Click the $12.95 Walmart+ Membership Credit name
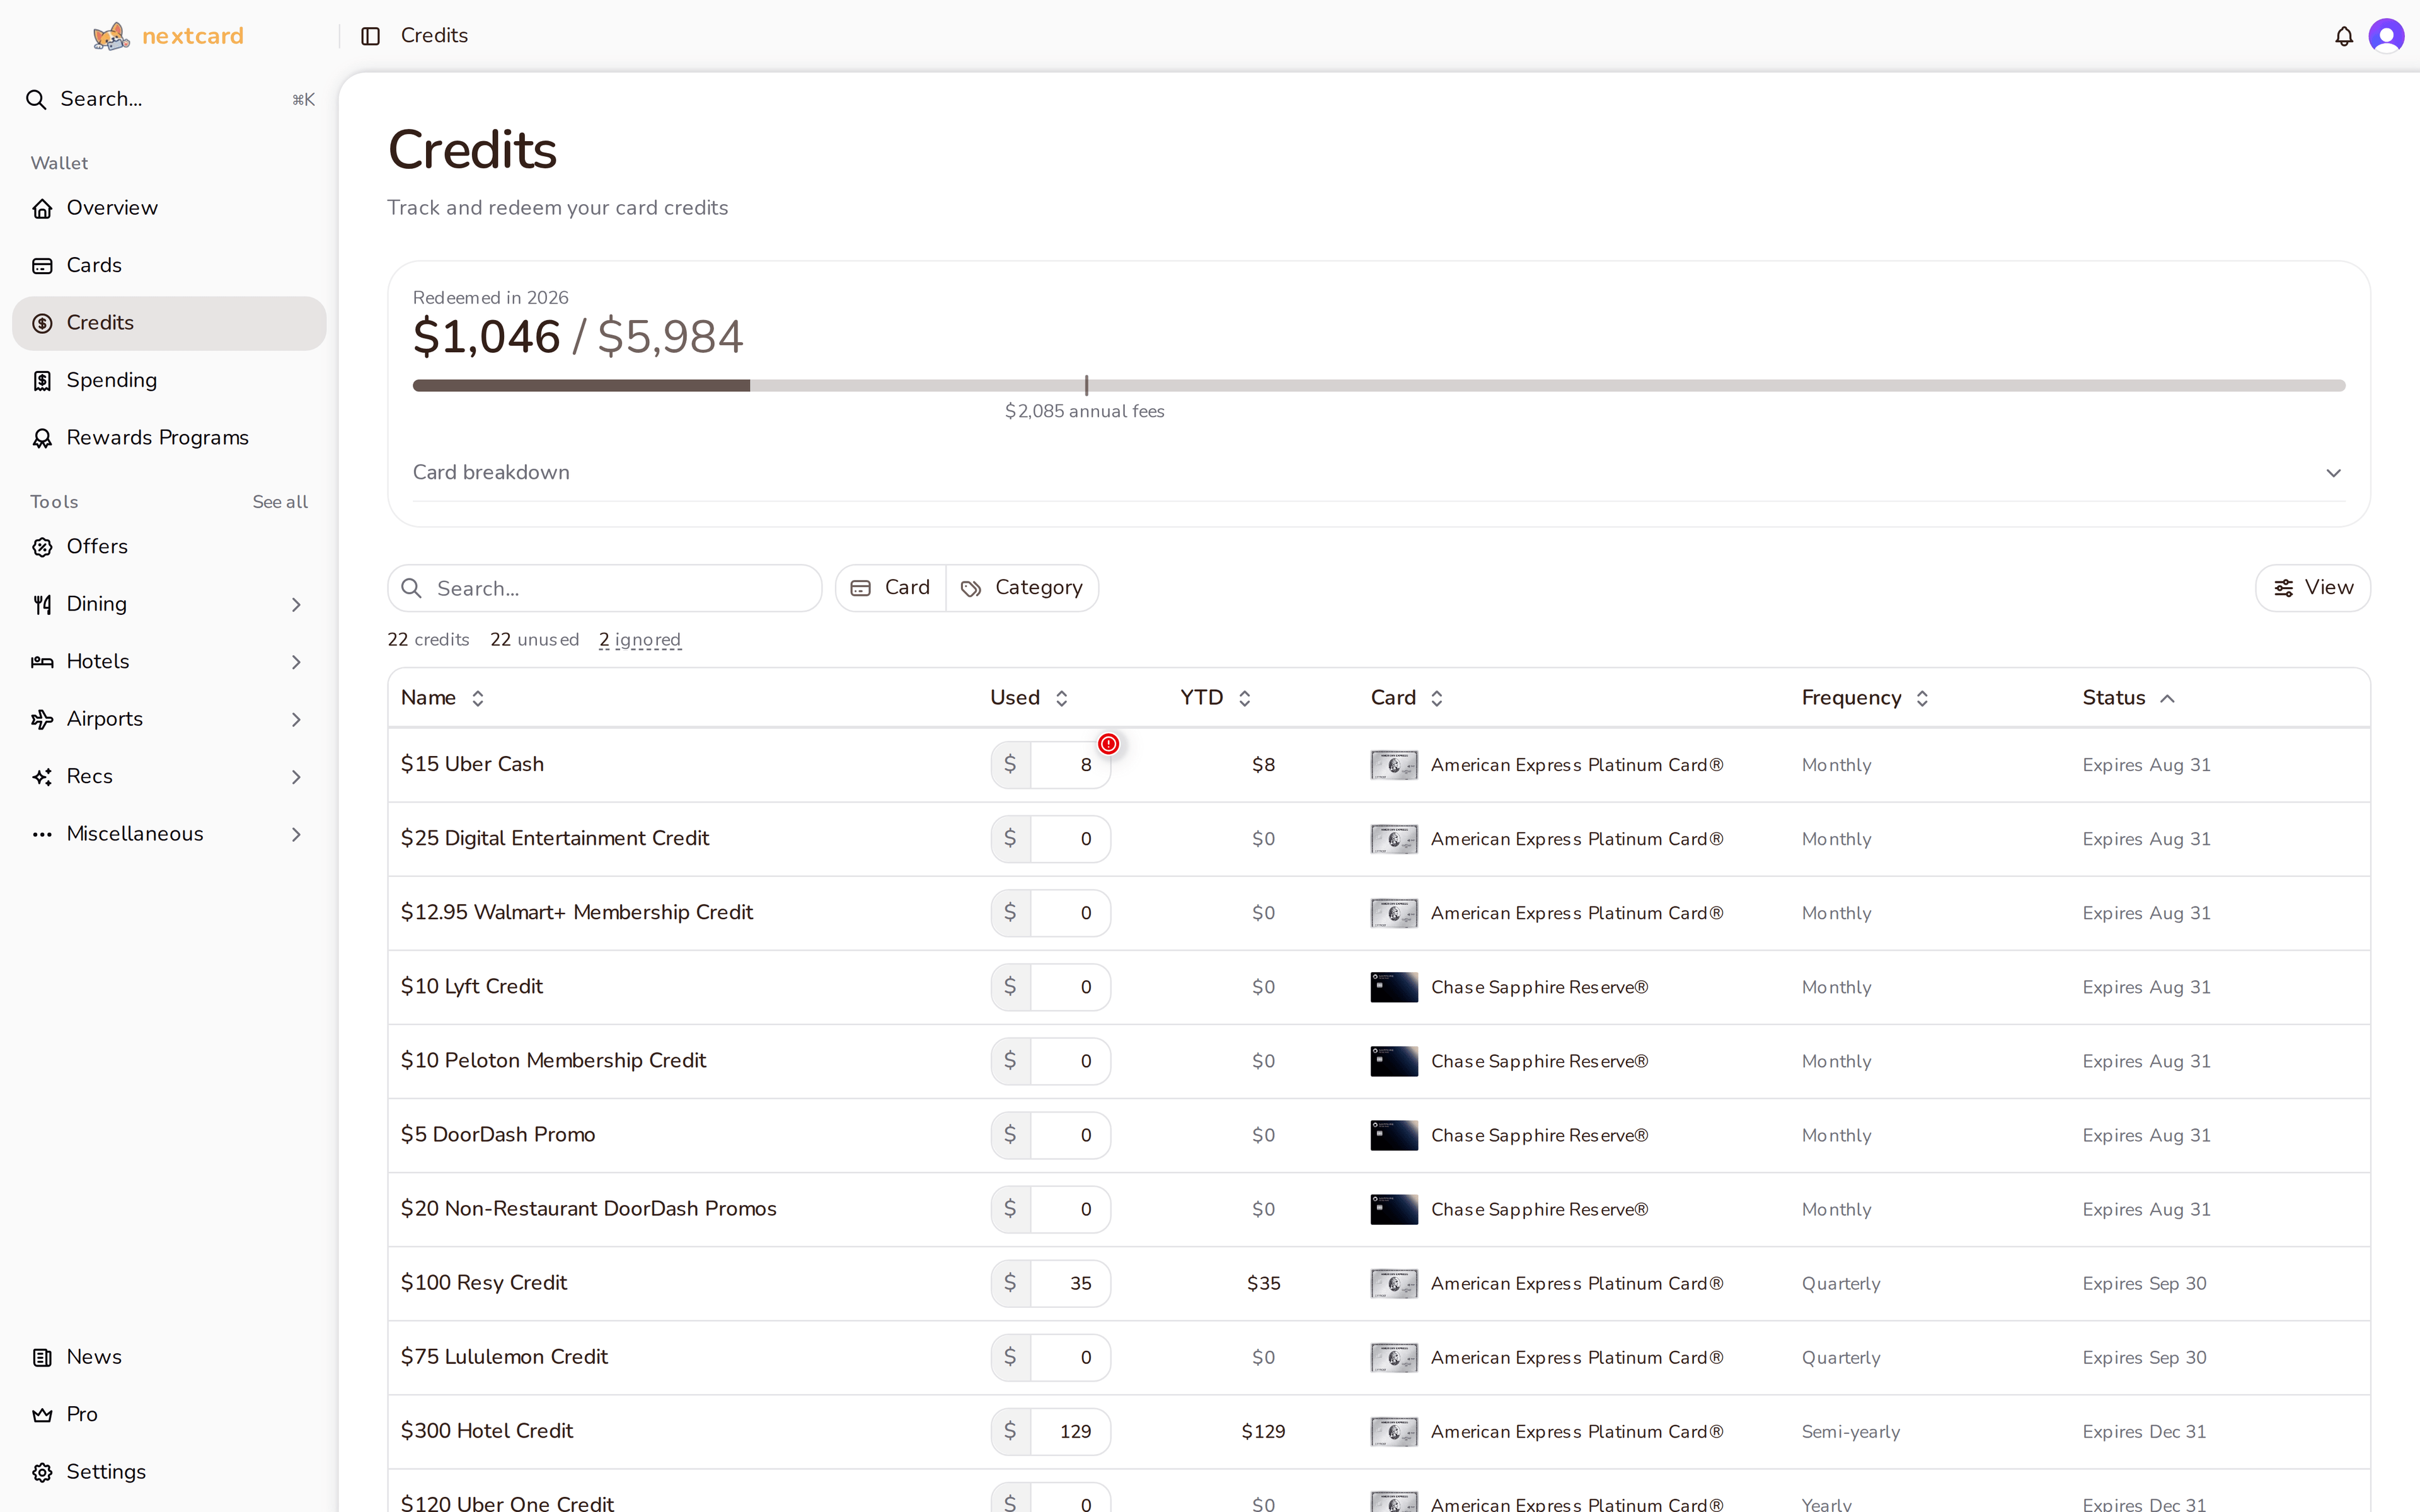Image resolution: width=2420 pixels, height=1512 pixels. point(577,913)
